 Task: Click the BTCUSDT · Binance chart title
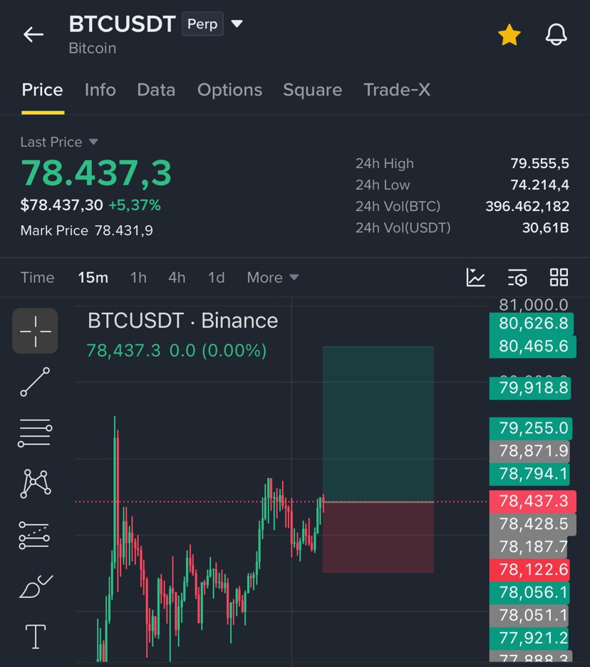click(x=182, y=321)
